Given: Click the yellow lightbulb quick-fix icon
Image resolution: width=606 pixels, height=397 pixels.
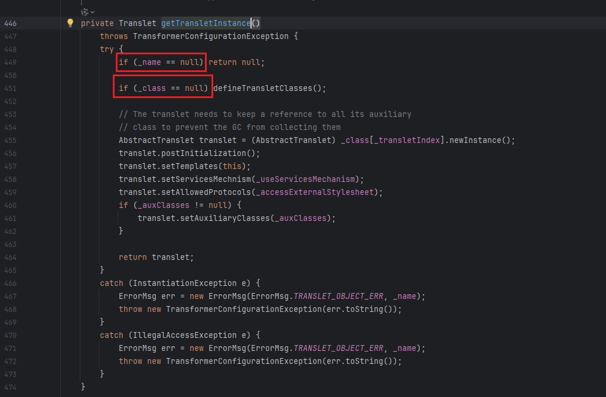Looking at the screenshot, I should click(x=70, y=23).
